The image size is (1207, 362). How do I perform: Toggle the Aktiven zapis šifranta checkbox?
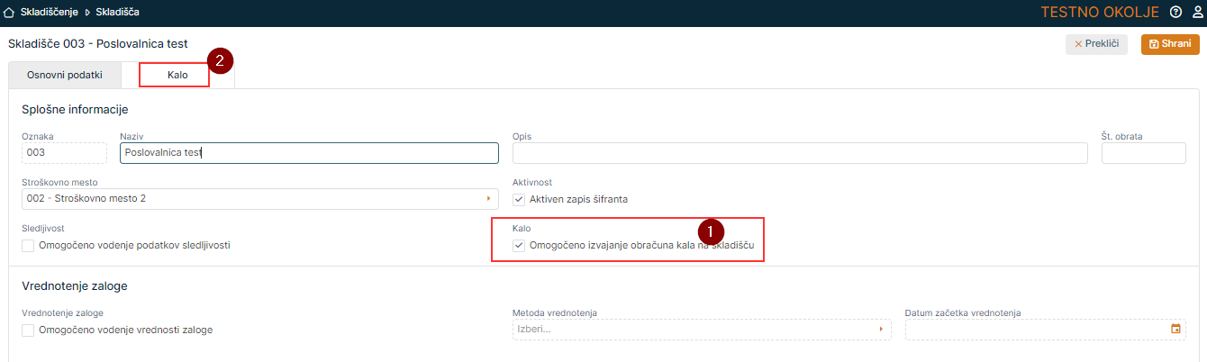point(519,199)
